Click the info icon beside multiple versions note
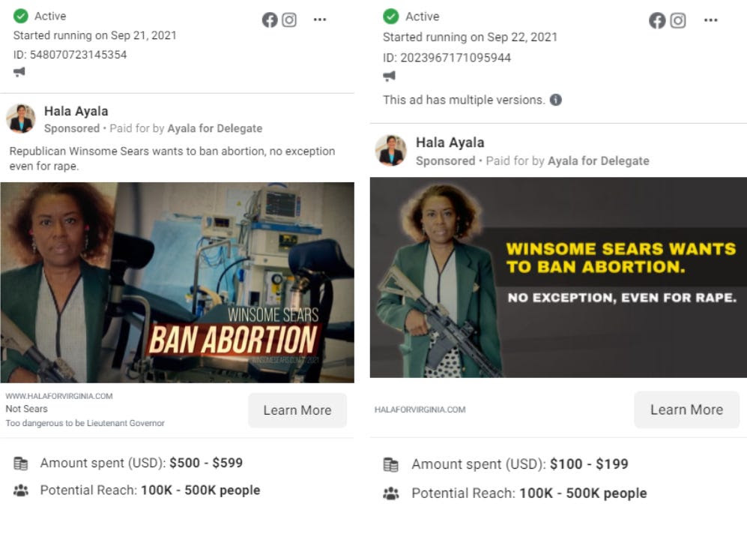Screen dimensions: 747x537 [555, 100]
